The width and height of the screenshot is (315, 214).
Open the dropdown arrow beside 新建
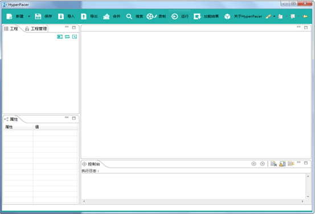click(x=29, y=17)
